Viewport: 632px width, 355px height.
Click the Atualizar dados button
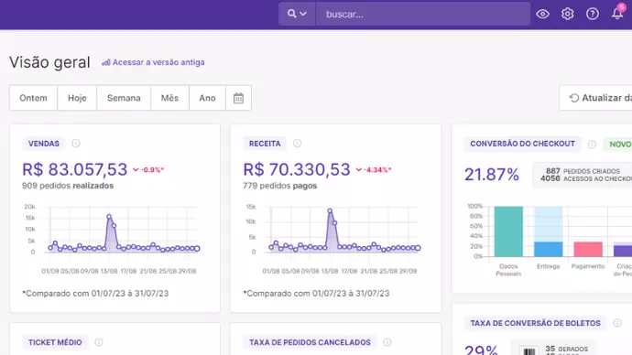(595, 98)
